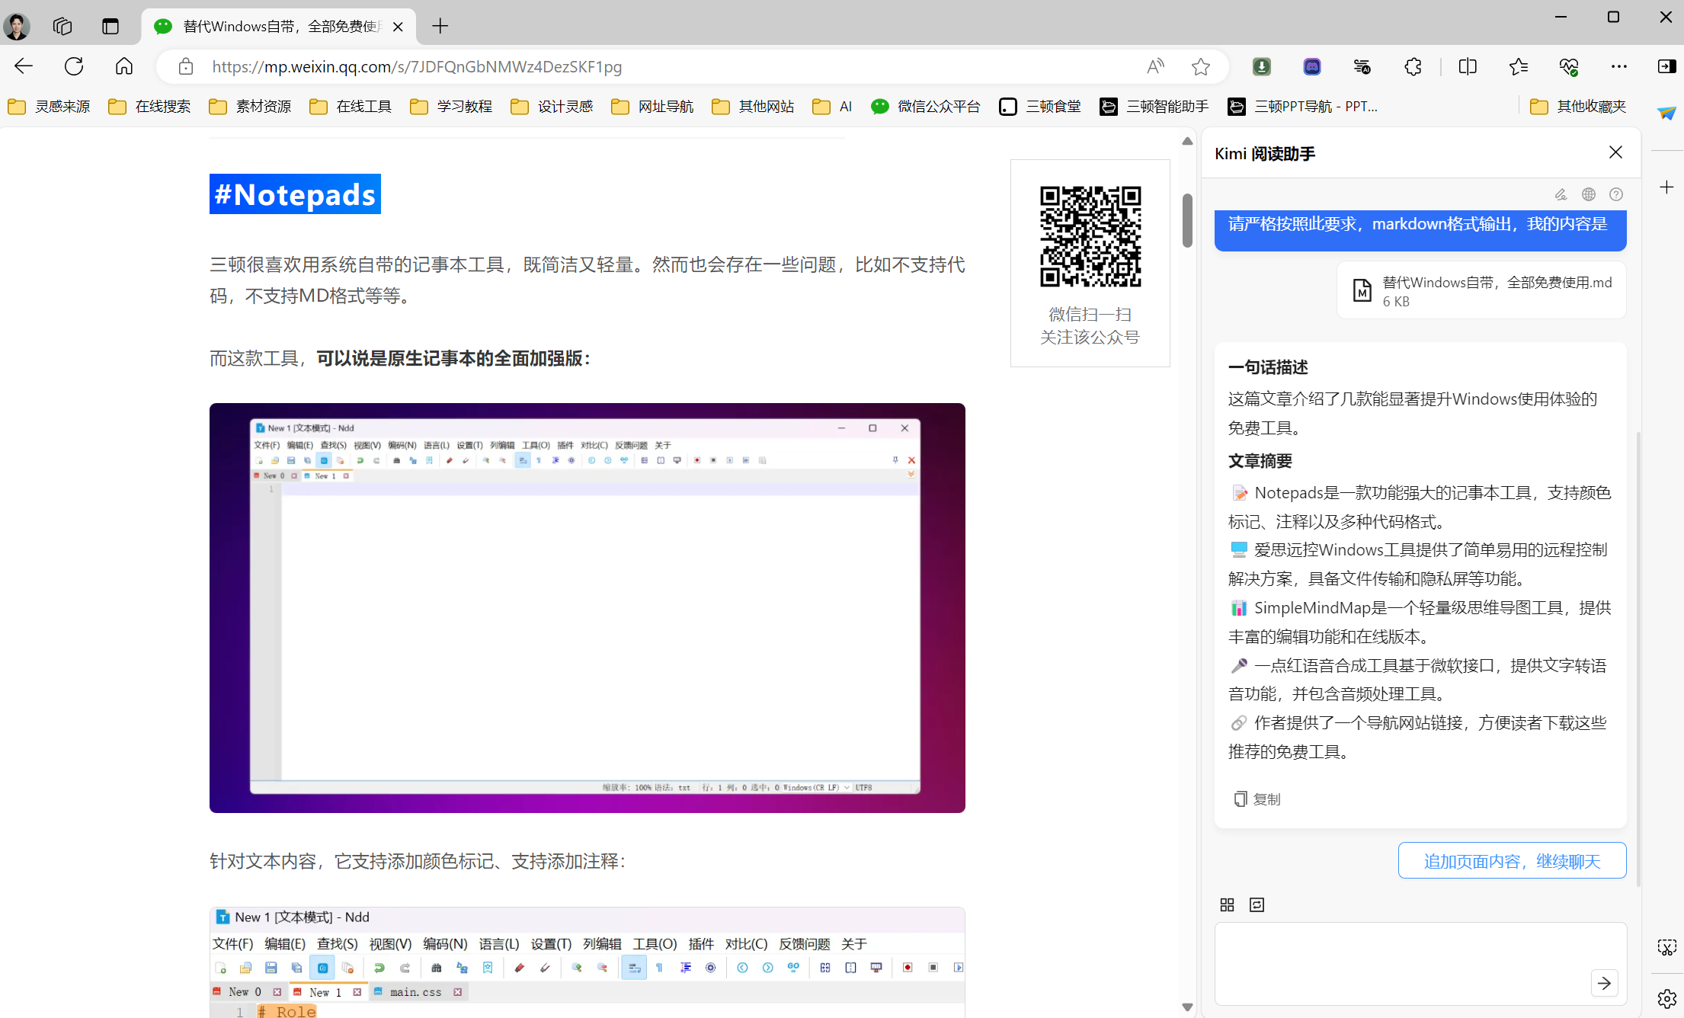Expand the 其他收藏夹 folder
The height and width of the screenshot is (1018, 1684).
click(1578, 106)
